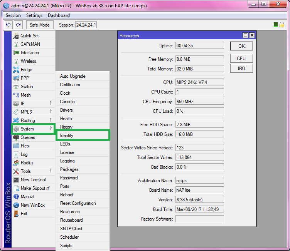Select Health submenu entry
290x251 pixels.
83,119
